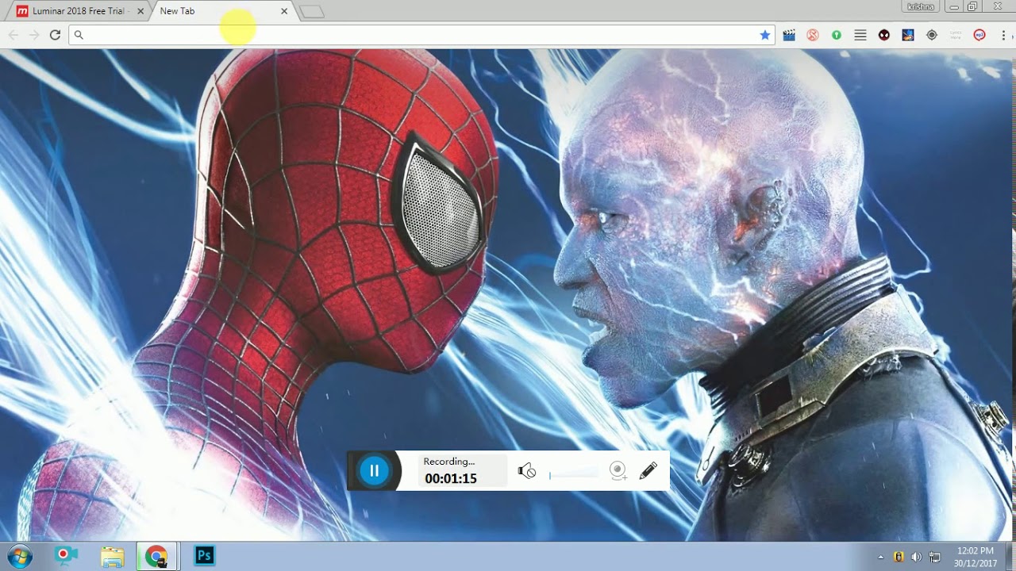
Task: Open Chrome three-dot menu
Action: point(1003,35)
